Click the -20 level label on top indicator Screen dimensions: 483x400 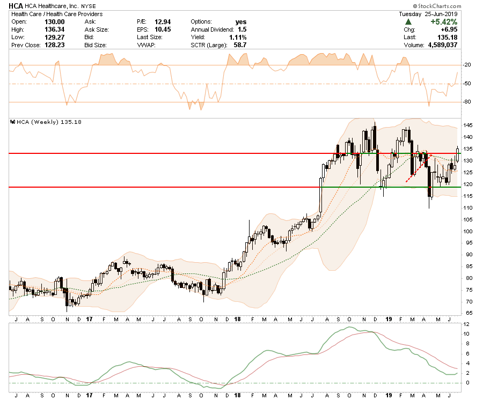coord(467,65)
